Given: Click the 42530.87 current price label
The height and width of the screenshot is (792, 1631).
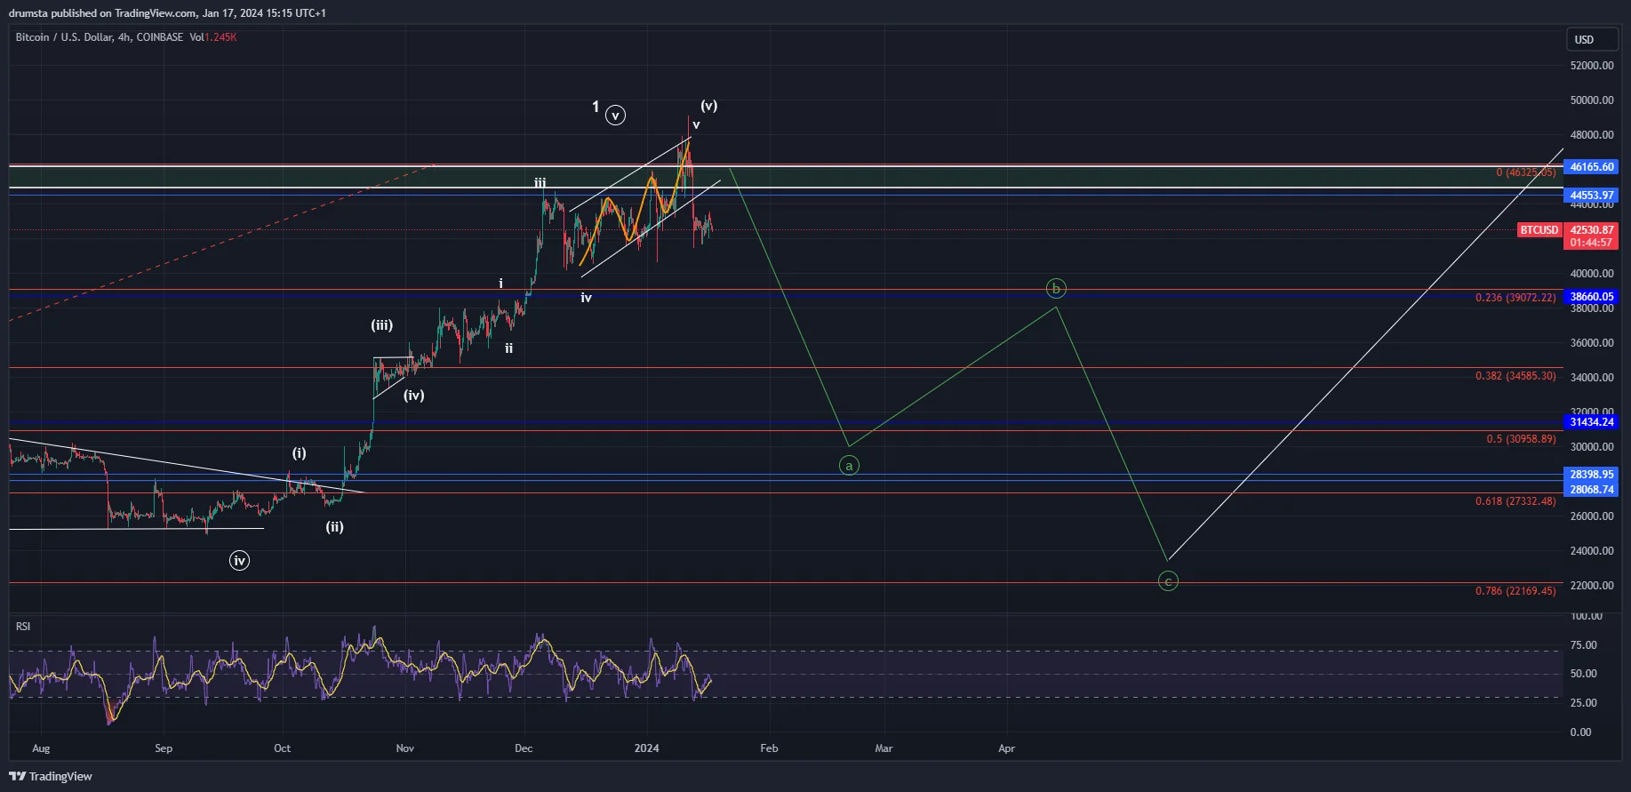Looking at the screenshot, I should 1591,230.
